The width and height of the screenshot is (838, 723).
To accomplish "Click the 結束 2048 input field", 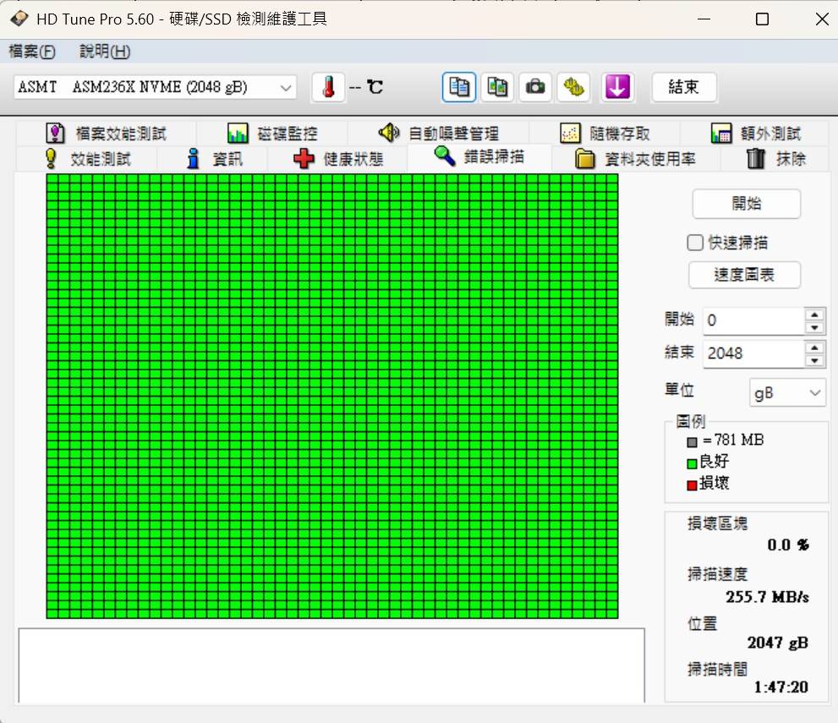I will [753, 353].
